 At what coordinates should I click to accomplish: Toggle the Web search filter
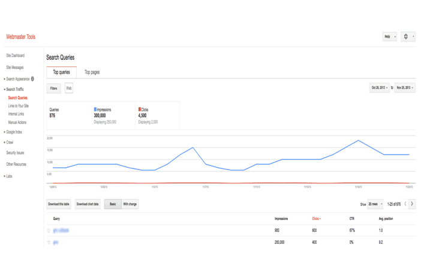pos(69,88)
